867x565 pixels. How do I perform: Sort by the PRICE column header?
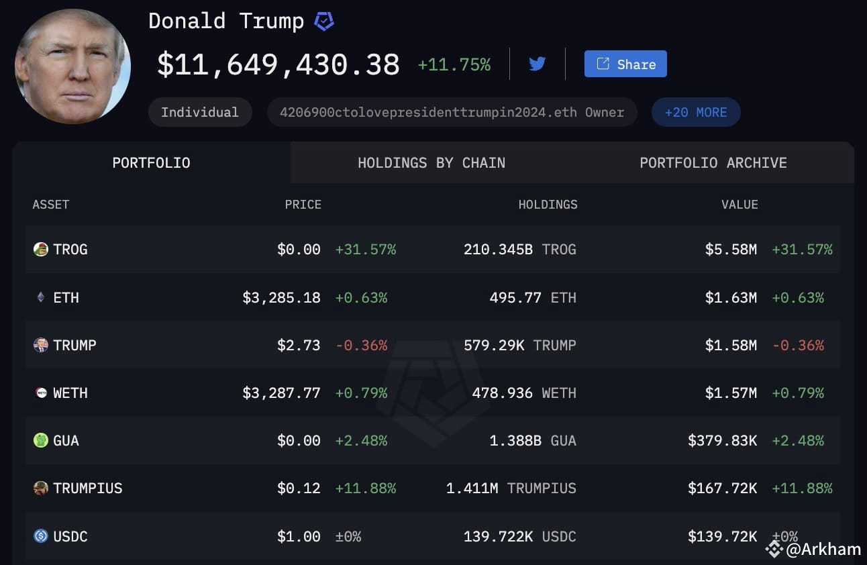pos(303,205)
